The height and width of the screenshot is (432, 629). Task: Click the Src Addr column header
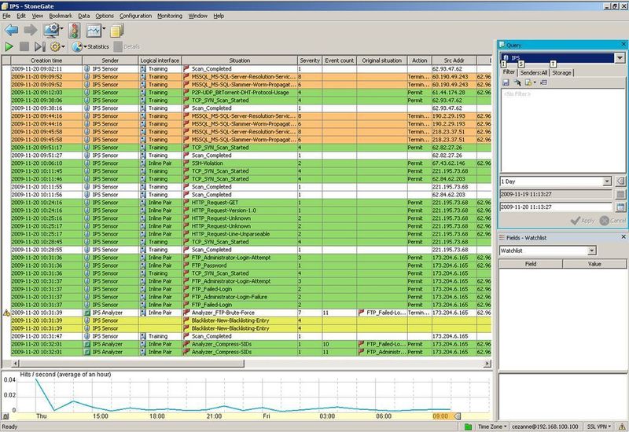pyautogui.click(x=454, y=60)
